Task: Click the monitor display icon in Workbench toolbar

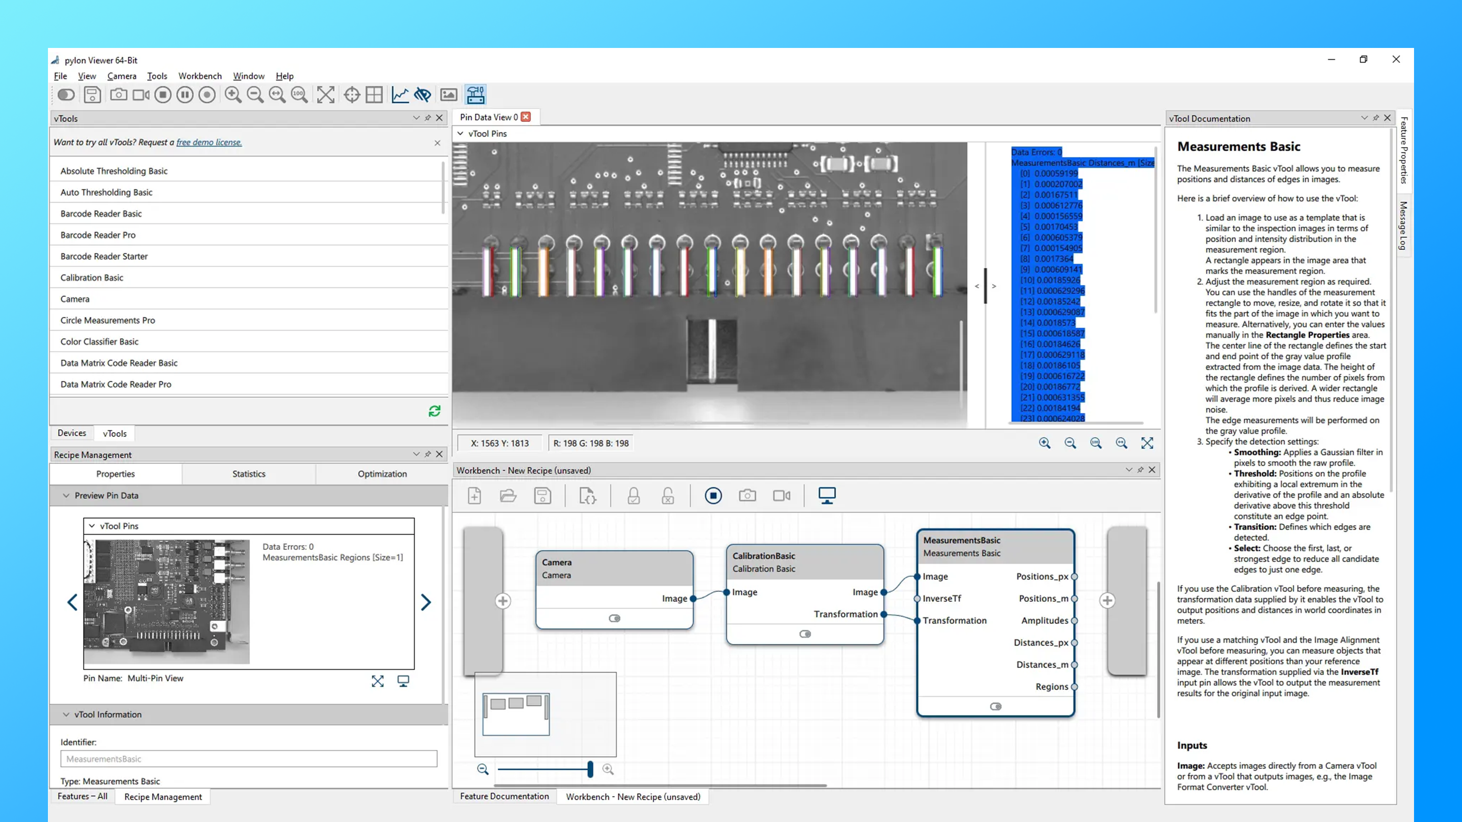Action: coord(827,496)
